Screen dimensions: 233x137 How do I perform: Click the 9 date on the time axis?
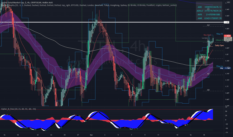click(x=145, y=135)
